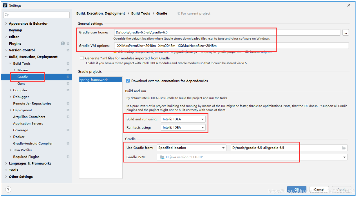The image size is (358, 197).
Task: Click the project-level icon beside Coverage
Action: (x=68, y=130)
